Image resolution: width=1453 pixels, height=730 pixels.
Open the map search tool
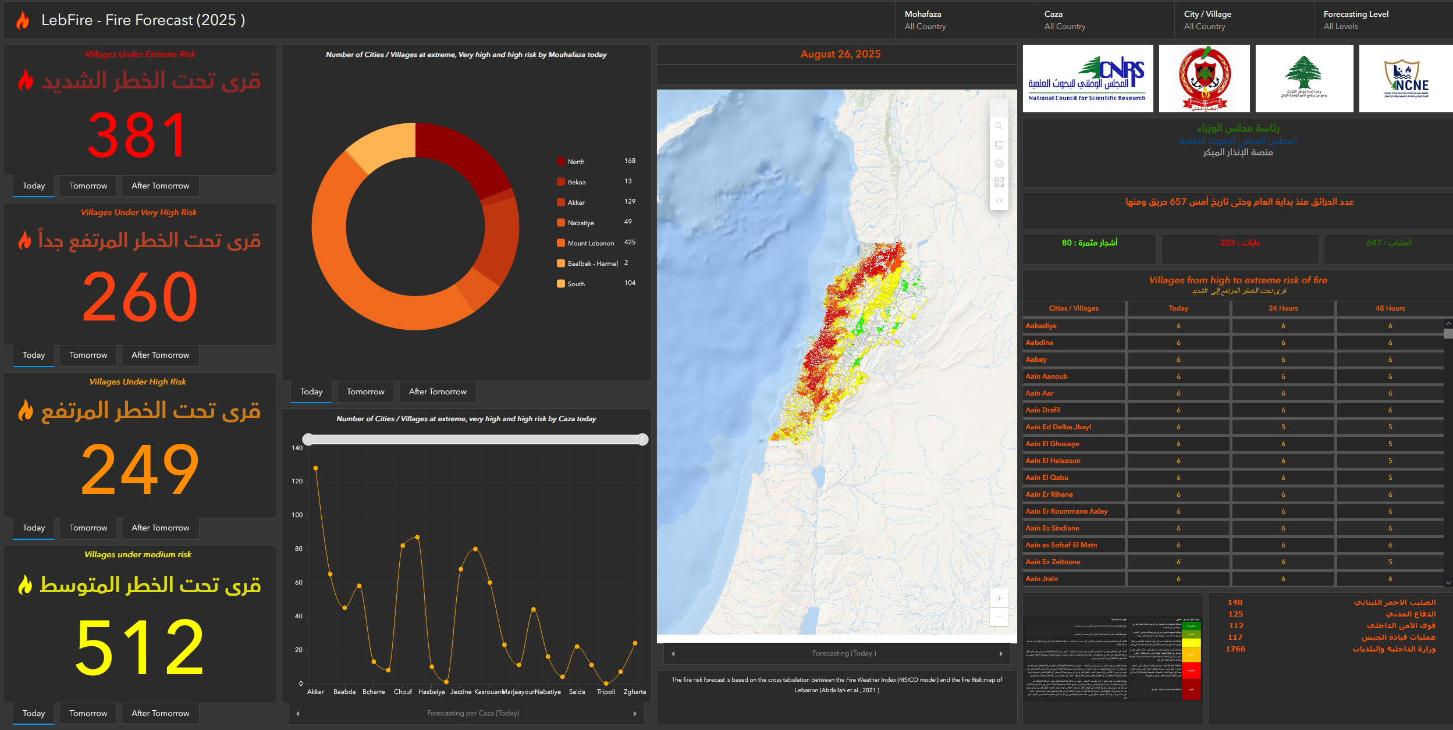999,126
